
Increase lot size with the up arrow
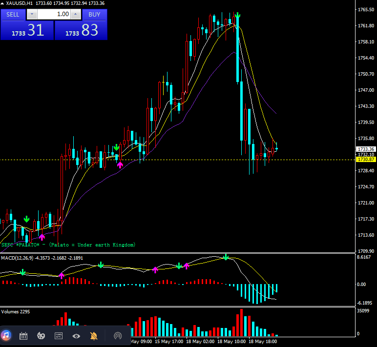[75, 14]
